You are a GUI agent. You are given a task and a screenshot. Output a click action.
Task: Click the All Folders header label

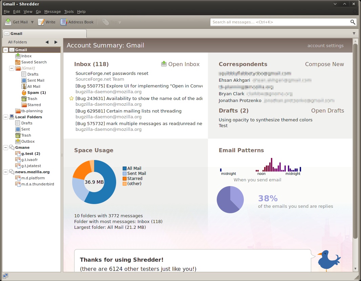click(18, 42)
